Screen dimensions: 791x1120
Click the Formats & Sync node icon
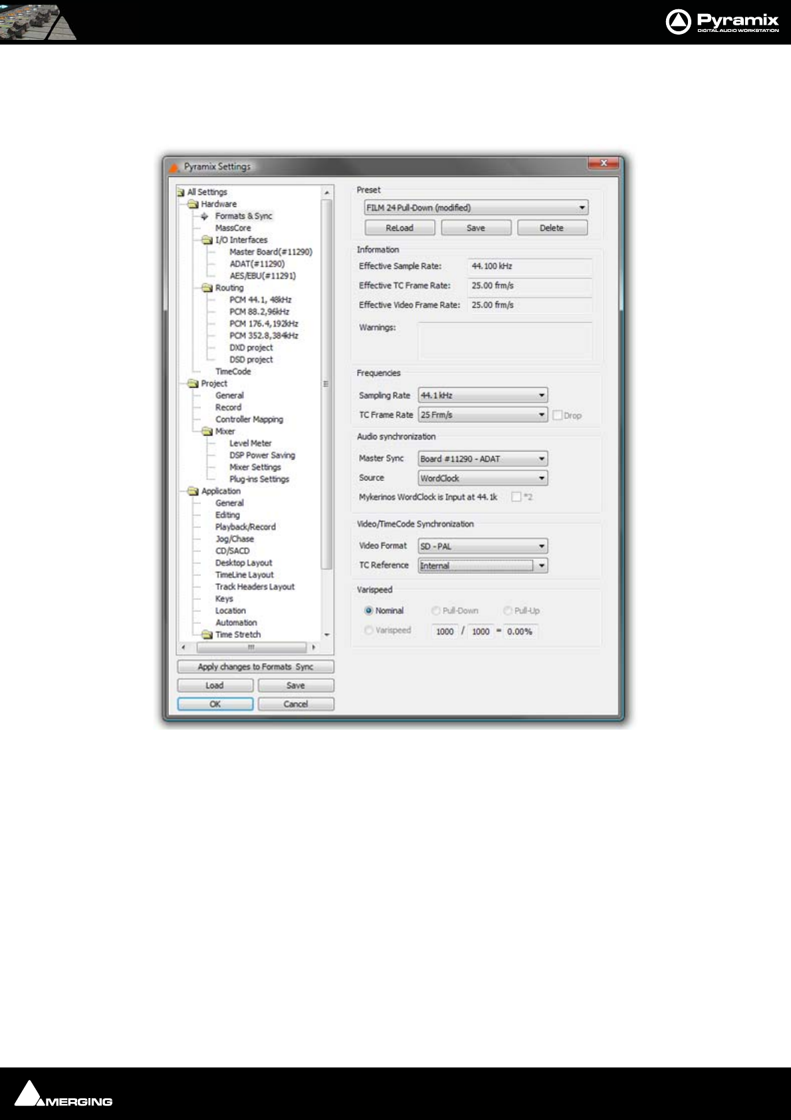coord(205,216)
